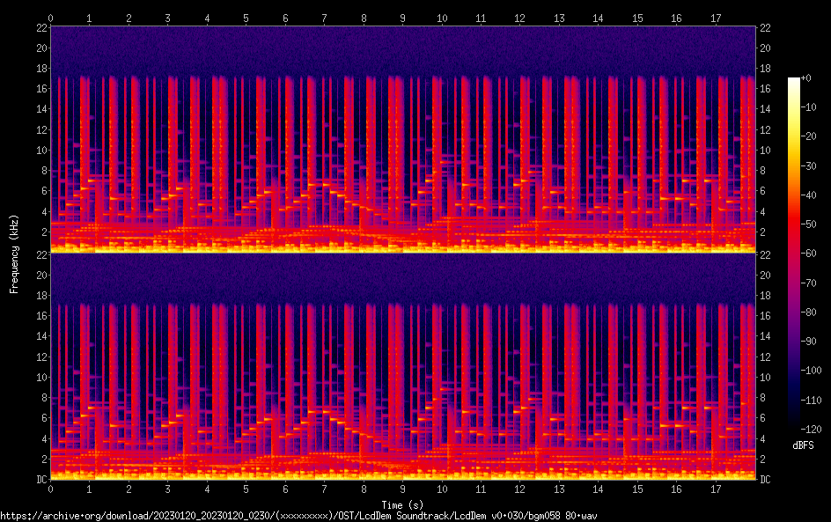Viewport: 831px width, 522px height.
Task: Click the 14 second mark on bottom time axis
Action: pyautogui.click(x=598, y=489)
